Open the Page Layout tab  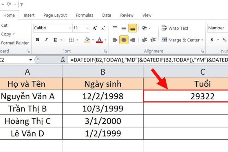(55, 15)
